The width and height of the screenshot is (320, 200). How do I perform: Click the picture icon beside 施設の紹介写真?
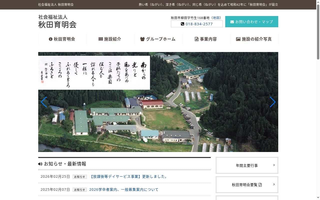(238, 39)
